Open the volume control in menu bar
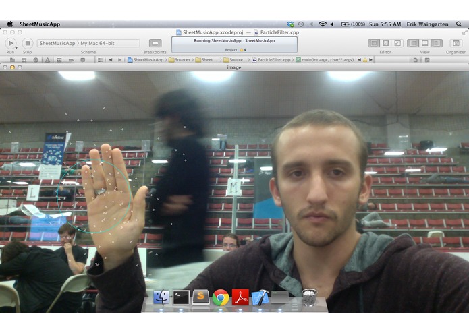The image size is (469, 333). (332, 24)
